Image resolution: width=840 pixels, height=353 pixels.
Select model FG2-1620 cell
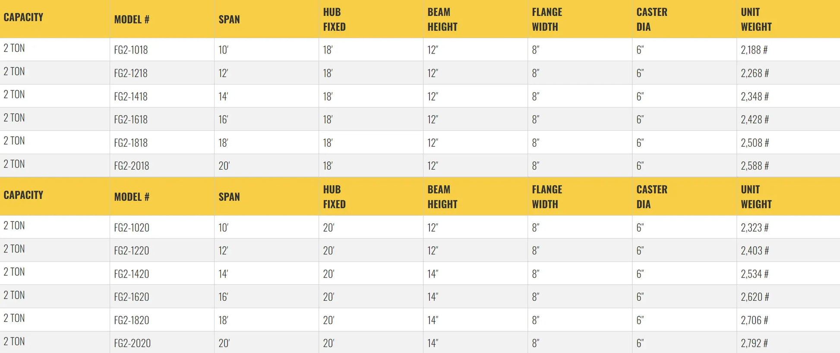(x=132, y=297)
